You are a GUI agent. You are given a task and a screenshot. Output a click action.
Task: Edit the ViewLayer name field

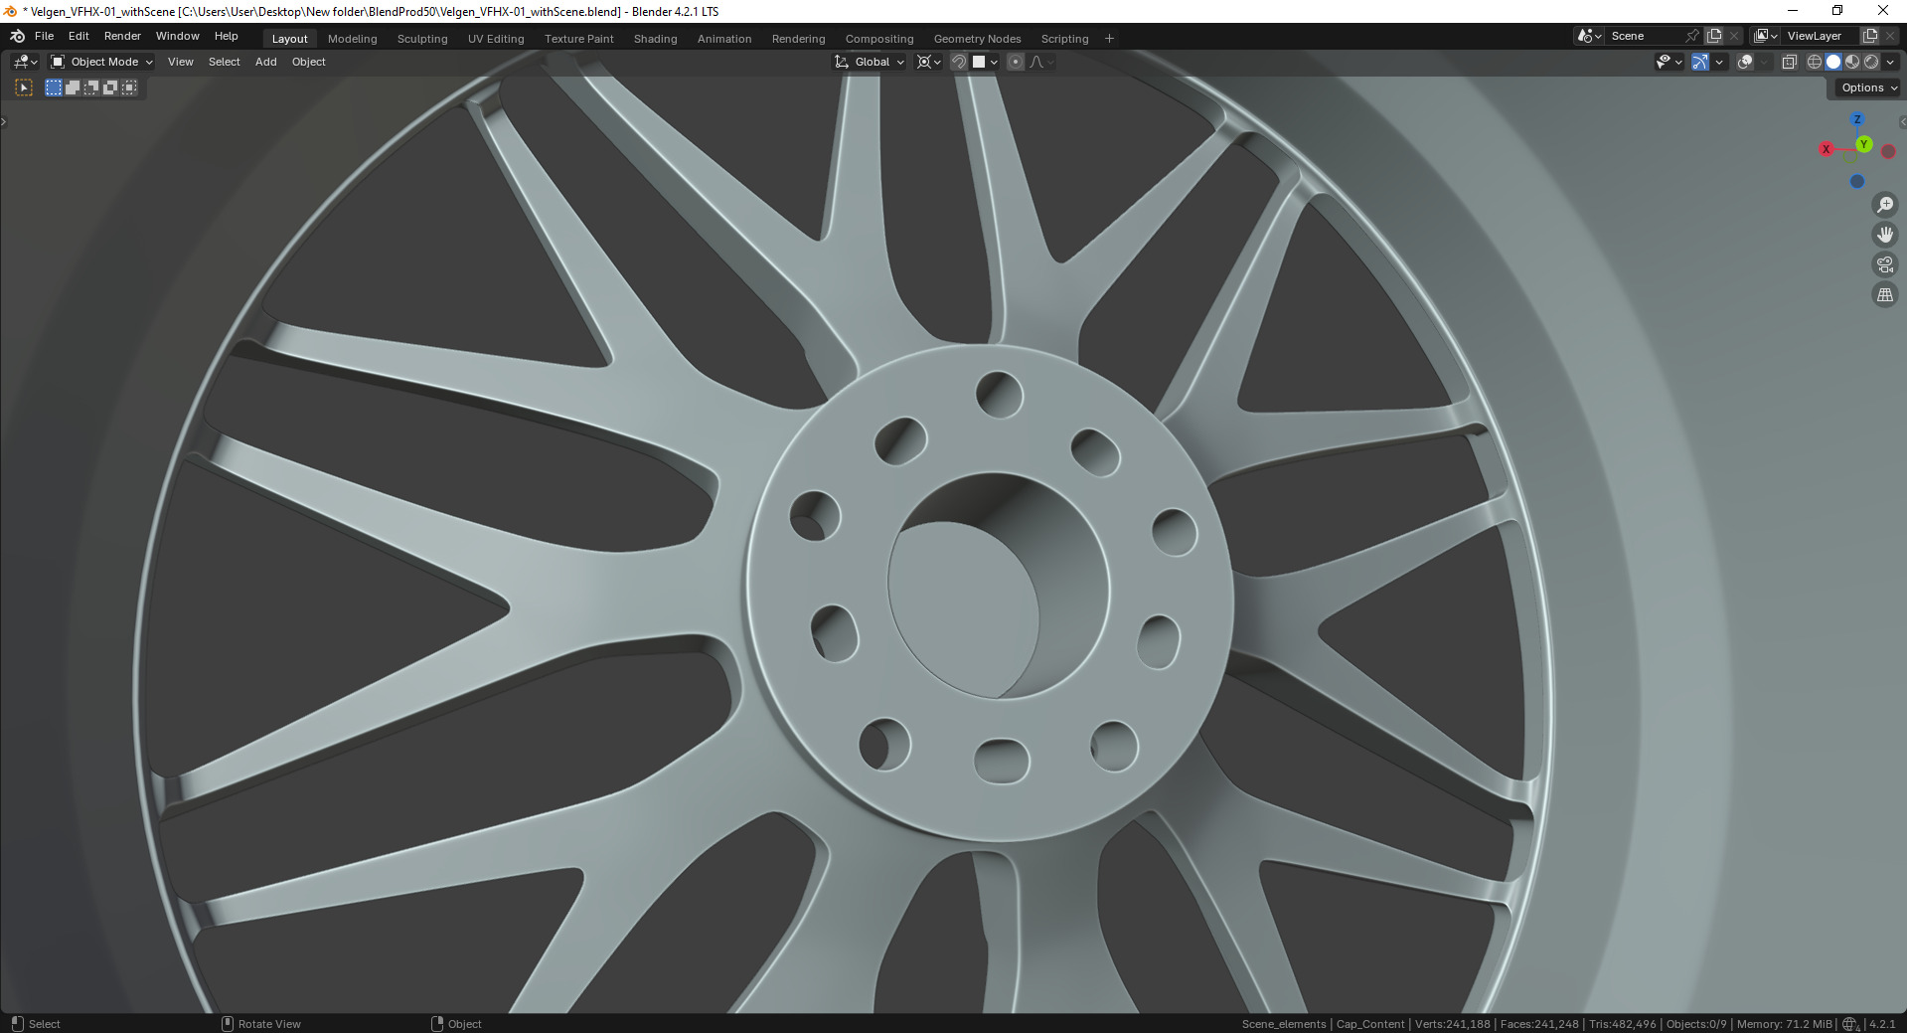pyautogui.click(x=1821, y=36)
